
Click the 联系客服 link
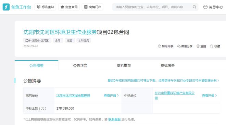click(114, 119)
